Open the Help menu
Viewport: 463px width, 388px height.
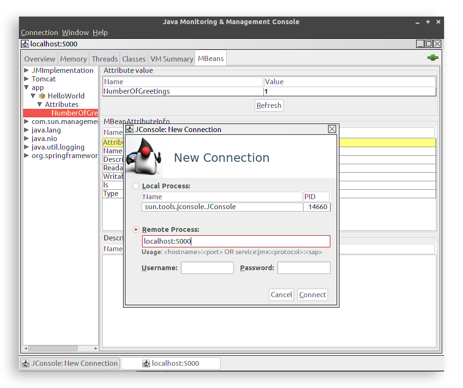click(x=100, y=33)
